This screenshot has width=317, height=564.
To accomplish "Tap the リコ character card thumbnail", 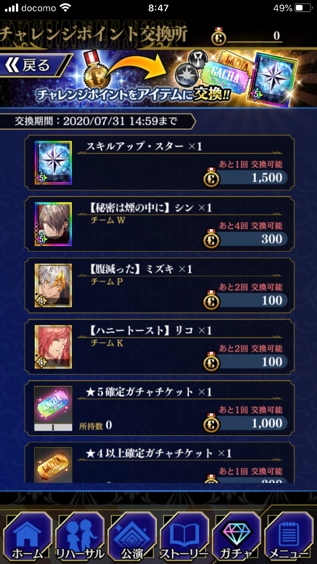I will pyautogui.click(x=53, y=347).
